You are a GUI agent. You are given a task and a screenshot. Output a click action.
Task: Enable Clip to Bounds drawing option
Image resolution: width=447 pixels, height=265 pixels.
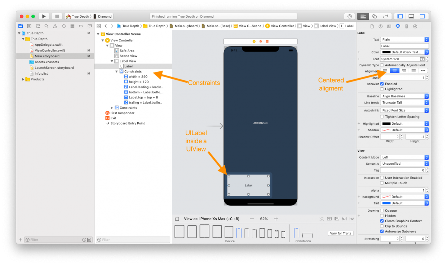pyautogui.click(x=382, y=226)
